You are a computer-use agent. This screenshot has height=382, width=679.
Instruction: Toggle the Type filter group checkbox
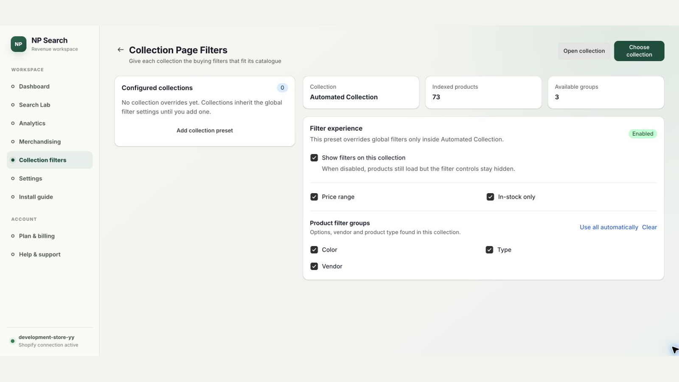click(489, 250)
